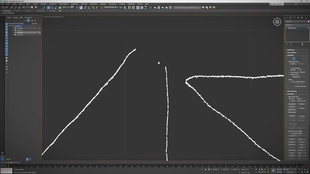Enable the Automatic Welding checkbox
Screen dimensions: 310x174
290,133
